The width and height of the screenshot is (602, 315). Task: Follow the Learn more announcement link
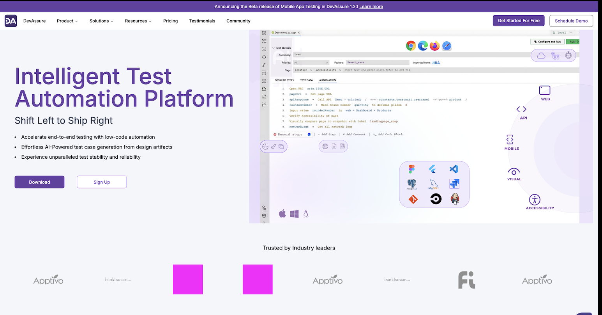[x=371, y=7]
